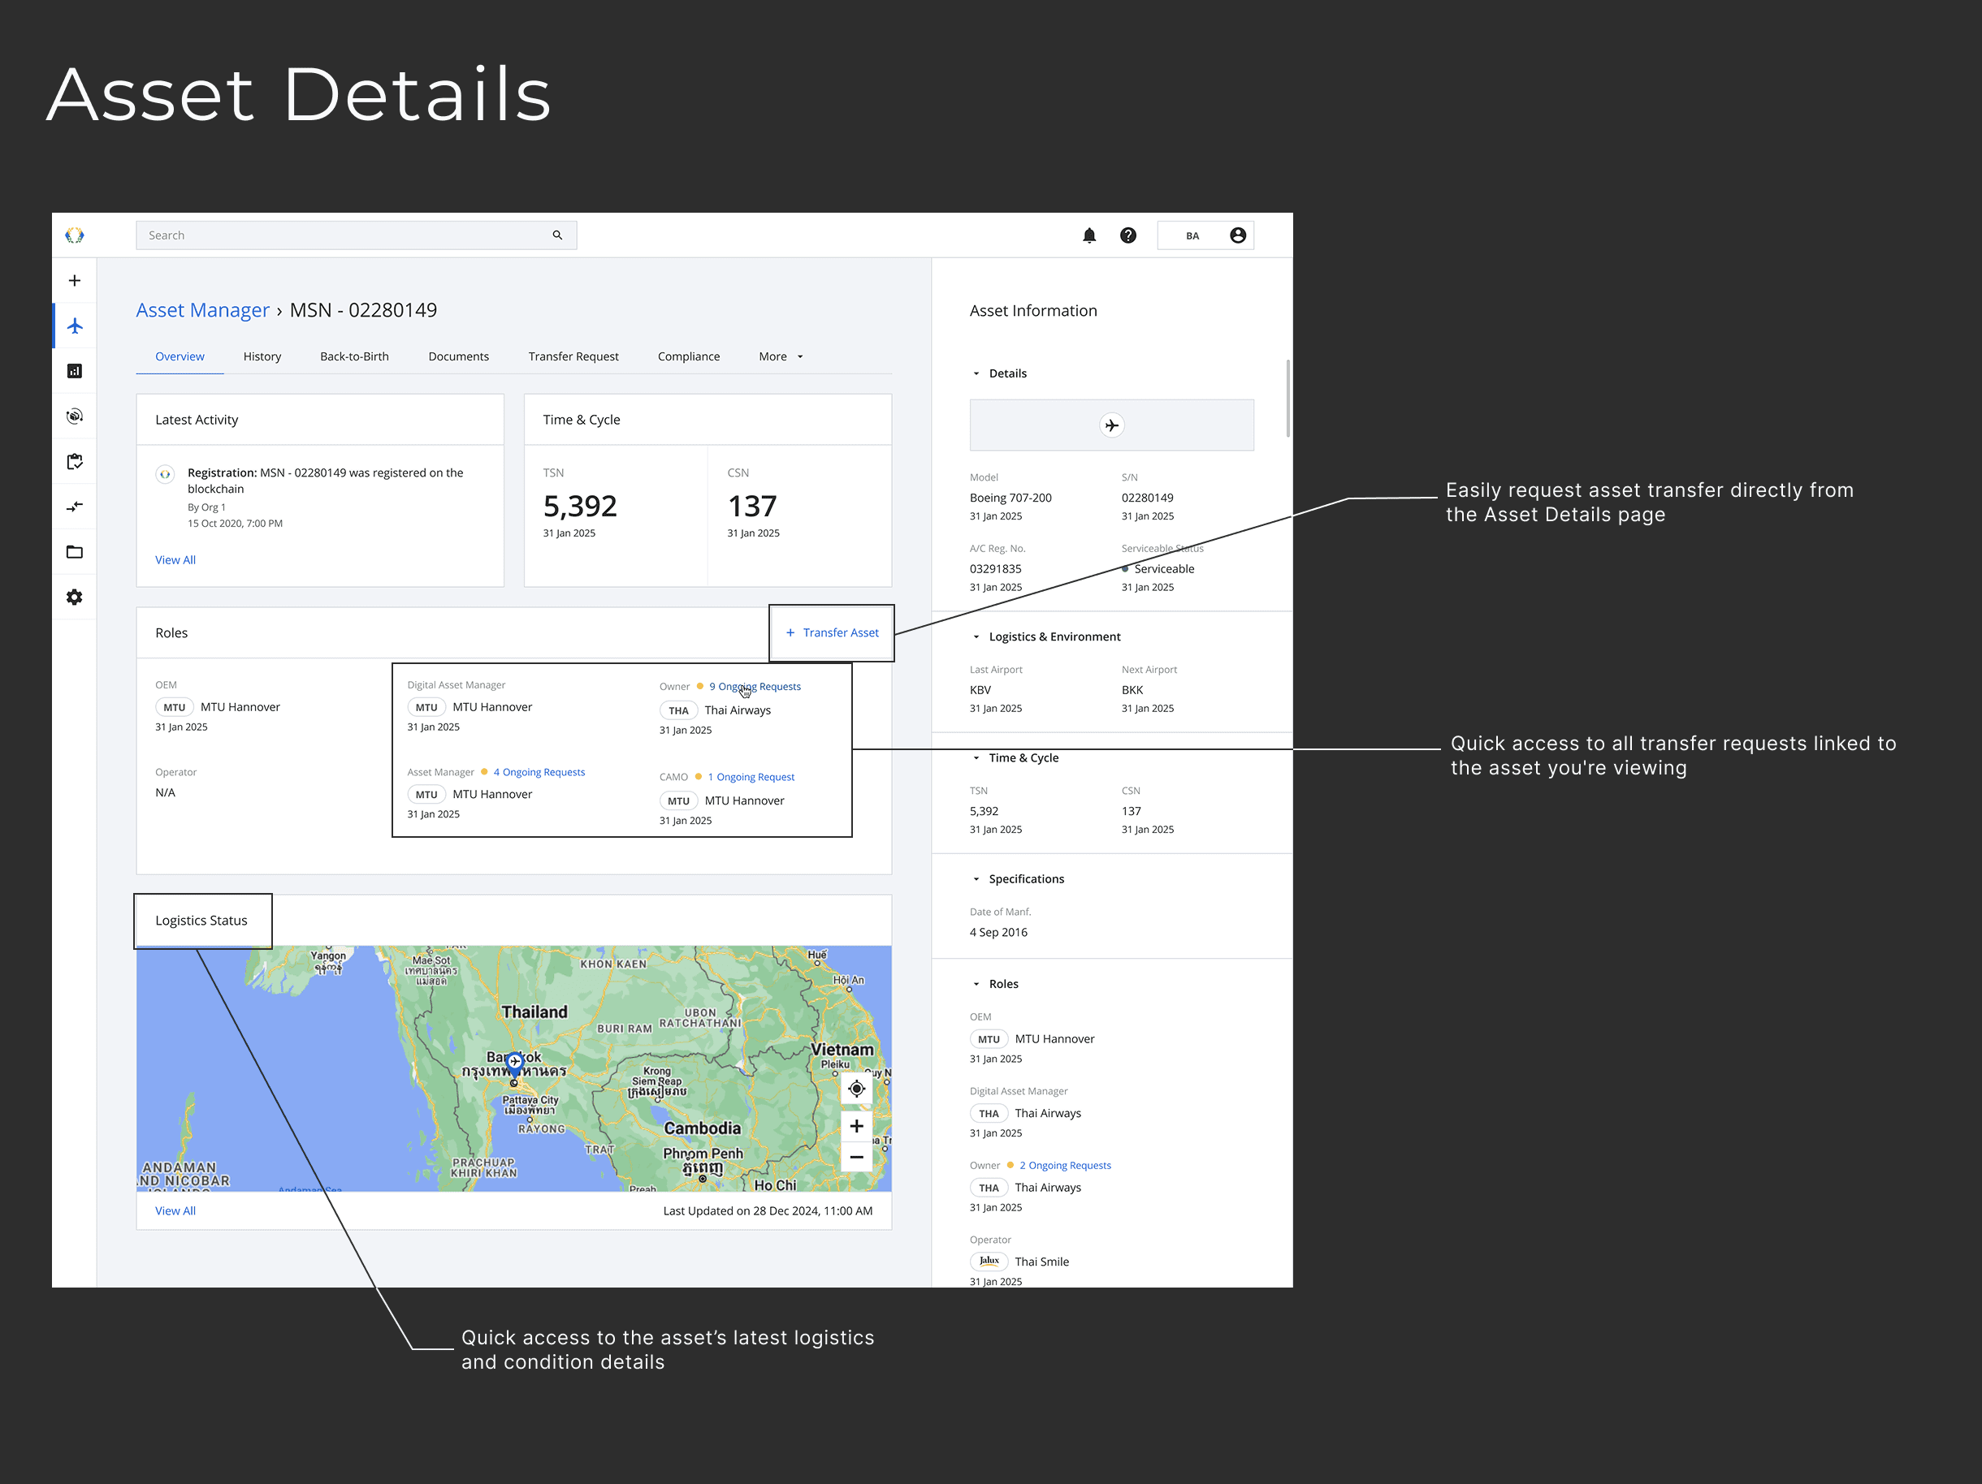Open the folder documents sidebar icon
Viewport: 1982px width, 1484px height.
pyautogui.click(x=75, y=552)
